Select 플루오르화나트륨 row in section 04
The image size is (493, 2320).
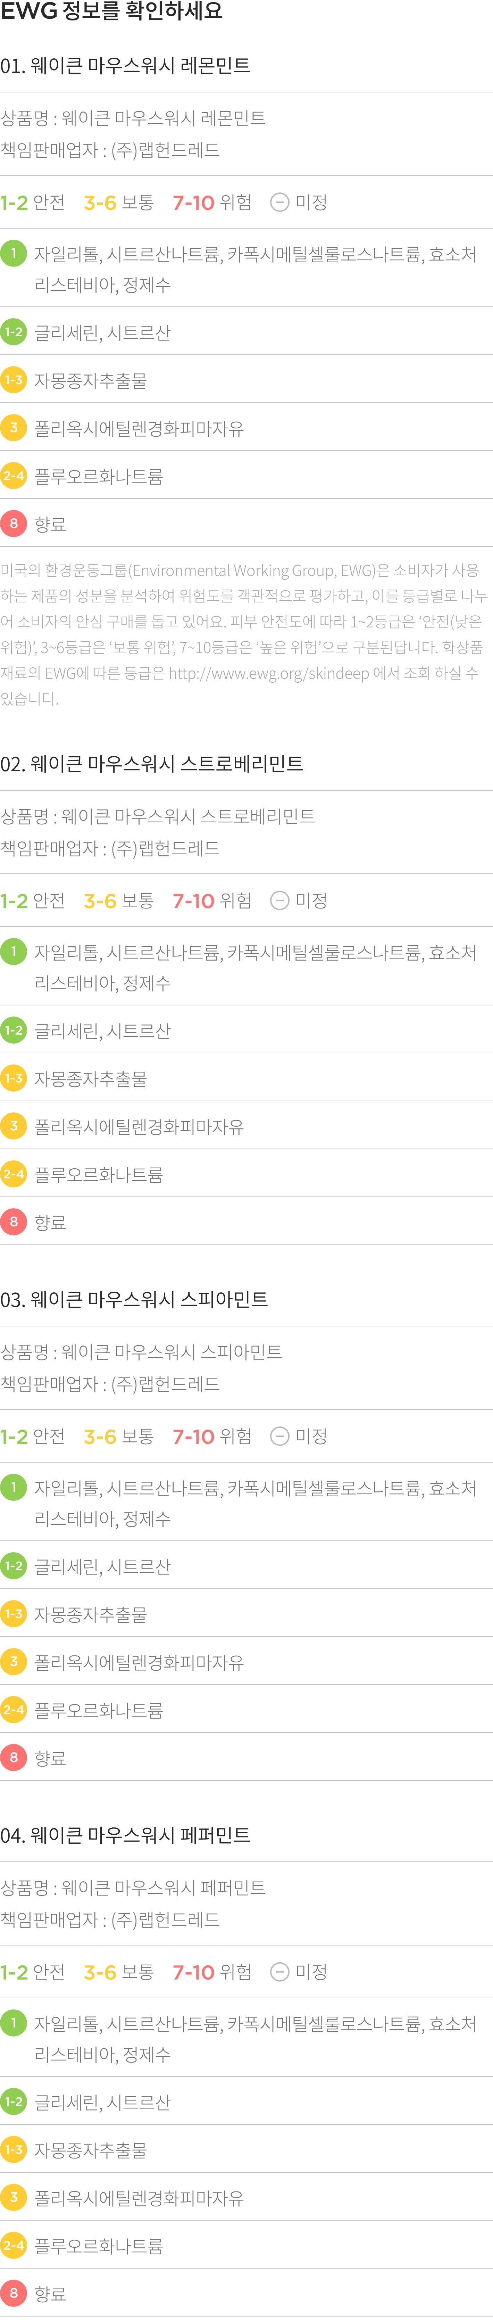(246, 2245)
